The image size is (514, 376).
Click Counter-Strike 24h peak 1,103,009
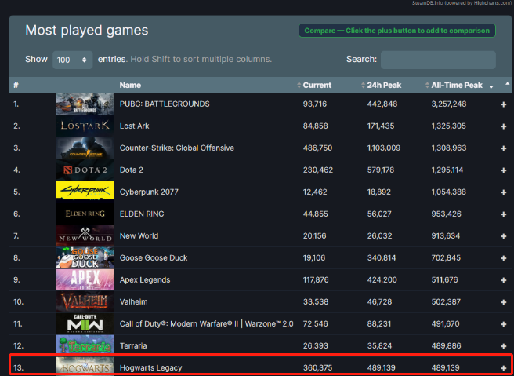tap(384, 148)
